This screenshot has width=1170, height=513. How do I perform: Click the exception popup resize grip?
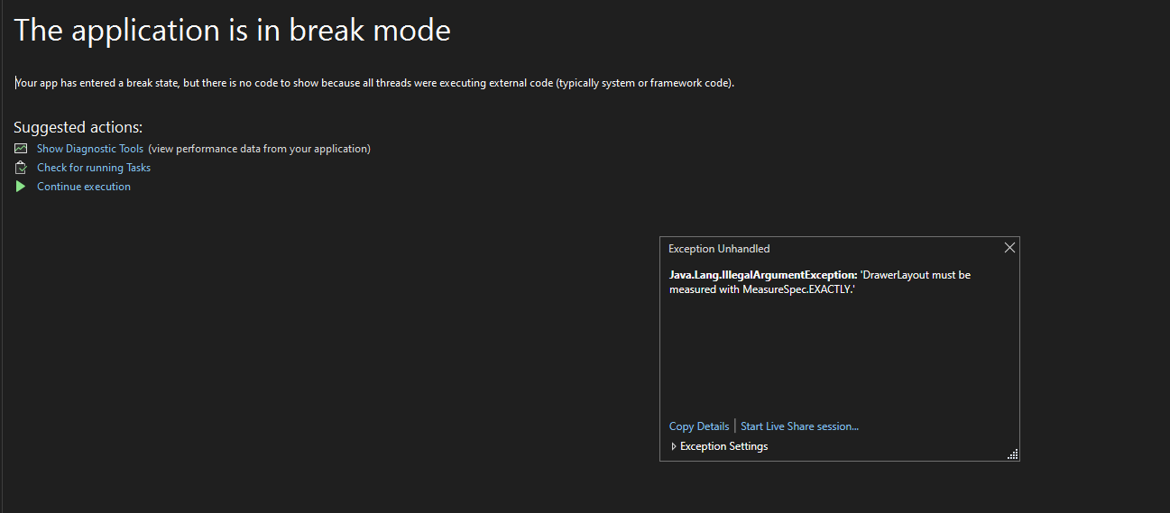(1013, 454)
